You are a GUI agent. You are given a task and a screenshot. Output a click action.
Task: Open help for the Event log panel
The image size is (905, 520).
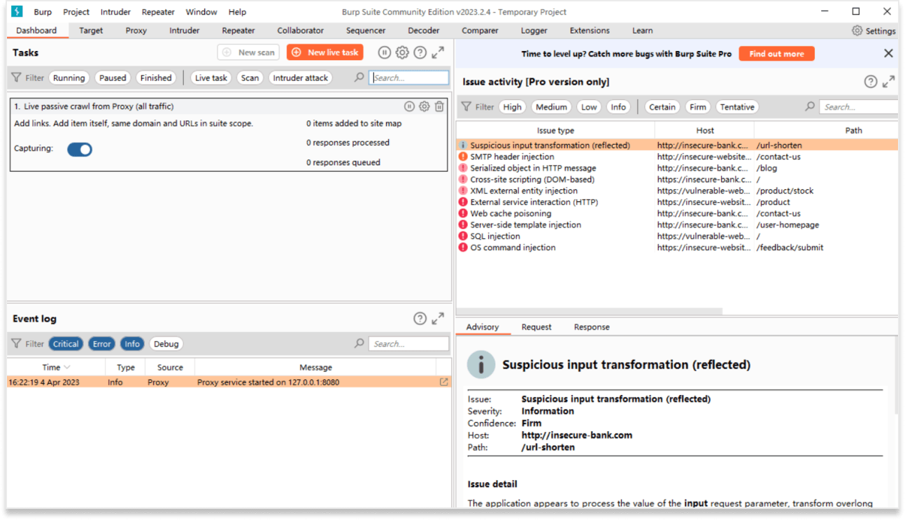click(420, 319)
